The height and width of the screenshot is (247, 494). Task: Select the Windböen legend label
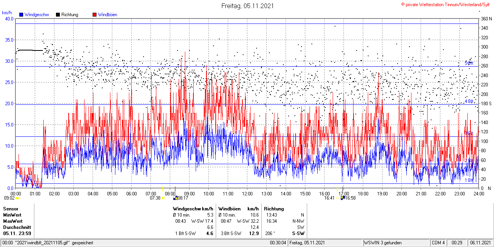pos(107,15)
